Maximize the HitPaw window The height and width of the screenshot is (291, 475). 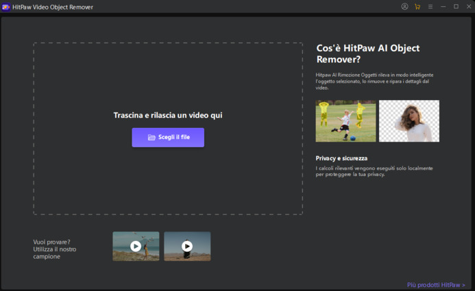pos(456,7)
